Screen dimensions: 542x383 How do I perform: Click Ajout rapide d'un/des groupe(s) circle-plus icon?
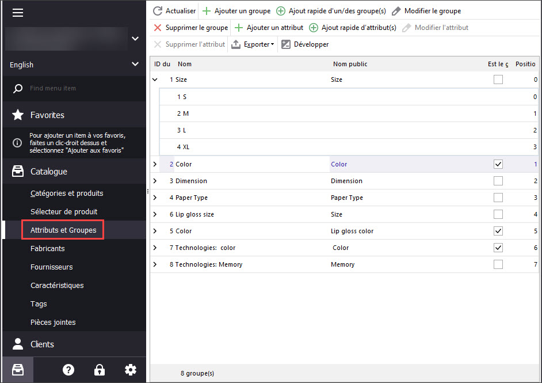click(281, 11)
